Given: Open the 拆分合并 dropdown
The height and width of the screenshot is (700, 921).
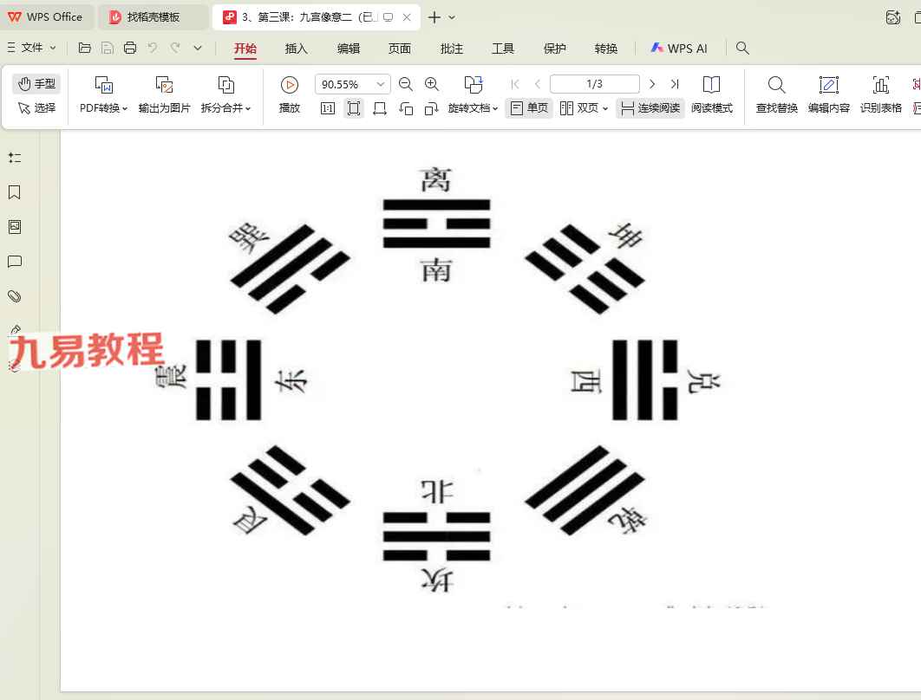Looking at the screenshot, I should 225,108.
